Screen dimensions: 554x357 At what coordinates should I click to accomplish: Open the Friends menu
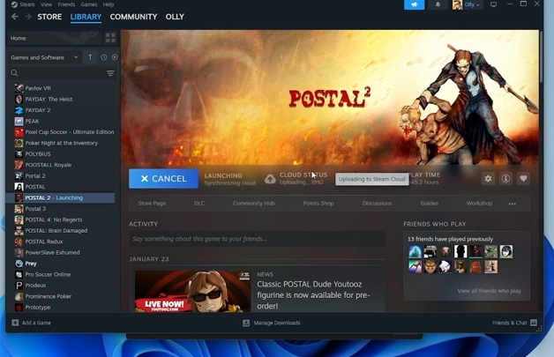(66, 4)
